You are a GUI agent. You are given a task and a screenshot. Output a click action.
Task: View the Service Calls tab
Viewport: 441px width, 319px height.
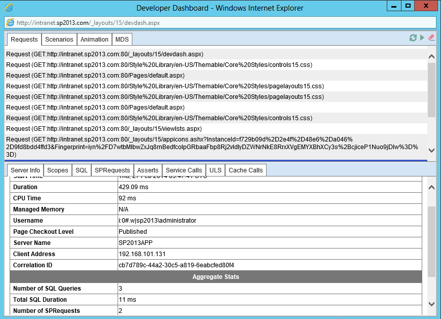click(183, 170)
